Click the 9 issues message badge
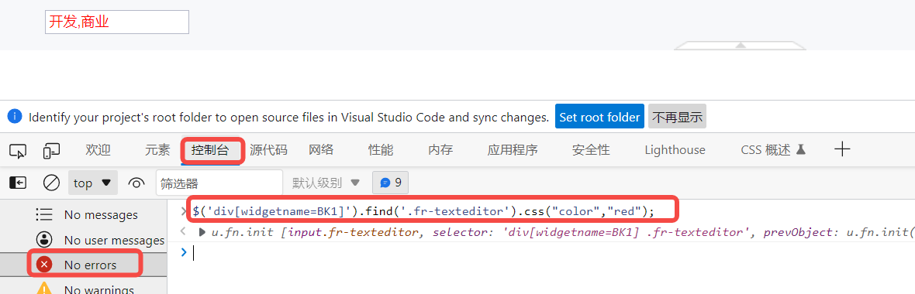This screenshot has width=915, height=294. click(390, 183)
